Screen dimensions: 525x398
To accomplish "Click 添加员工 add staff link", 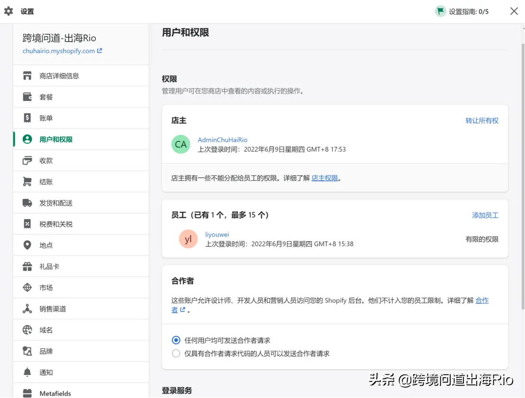I will (x=485, y=215).
